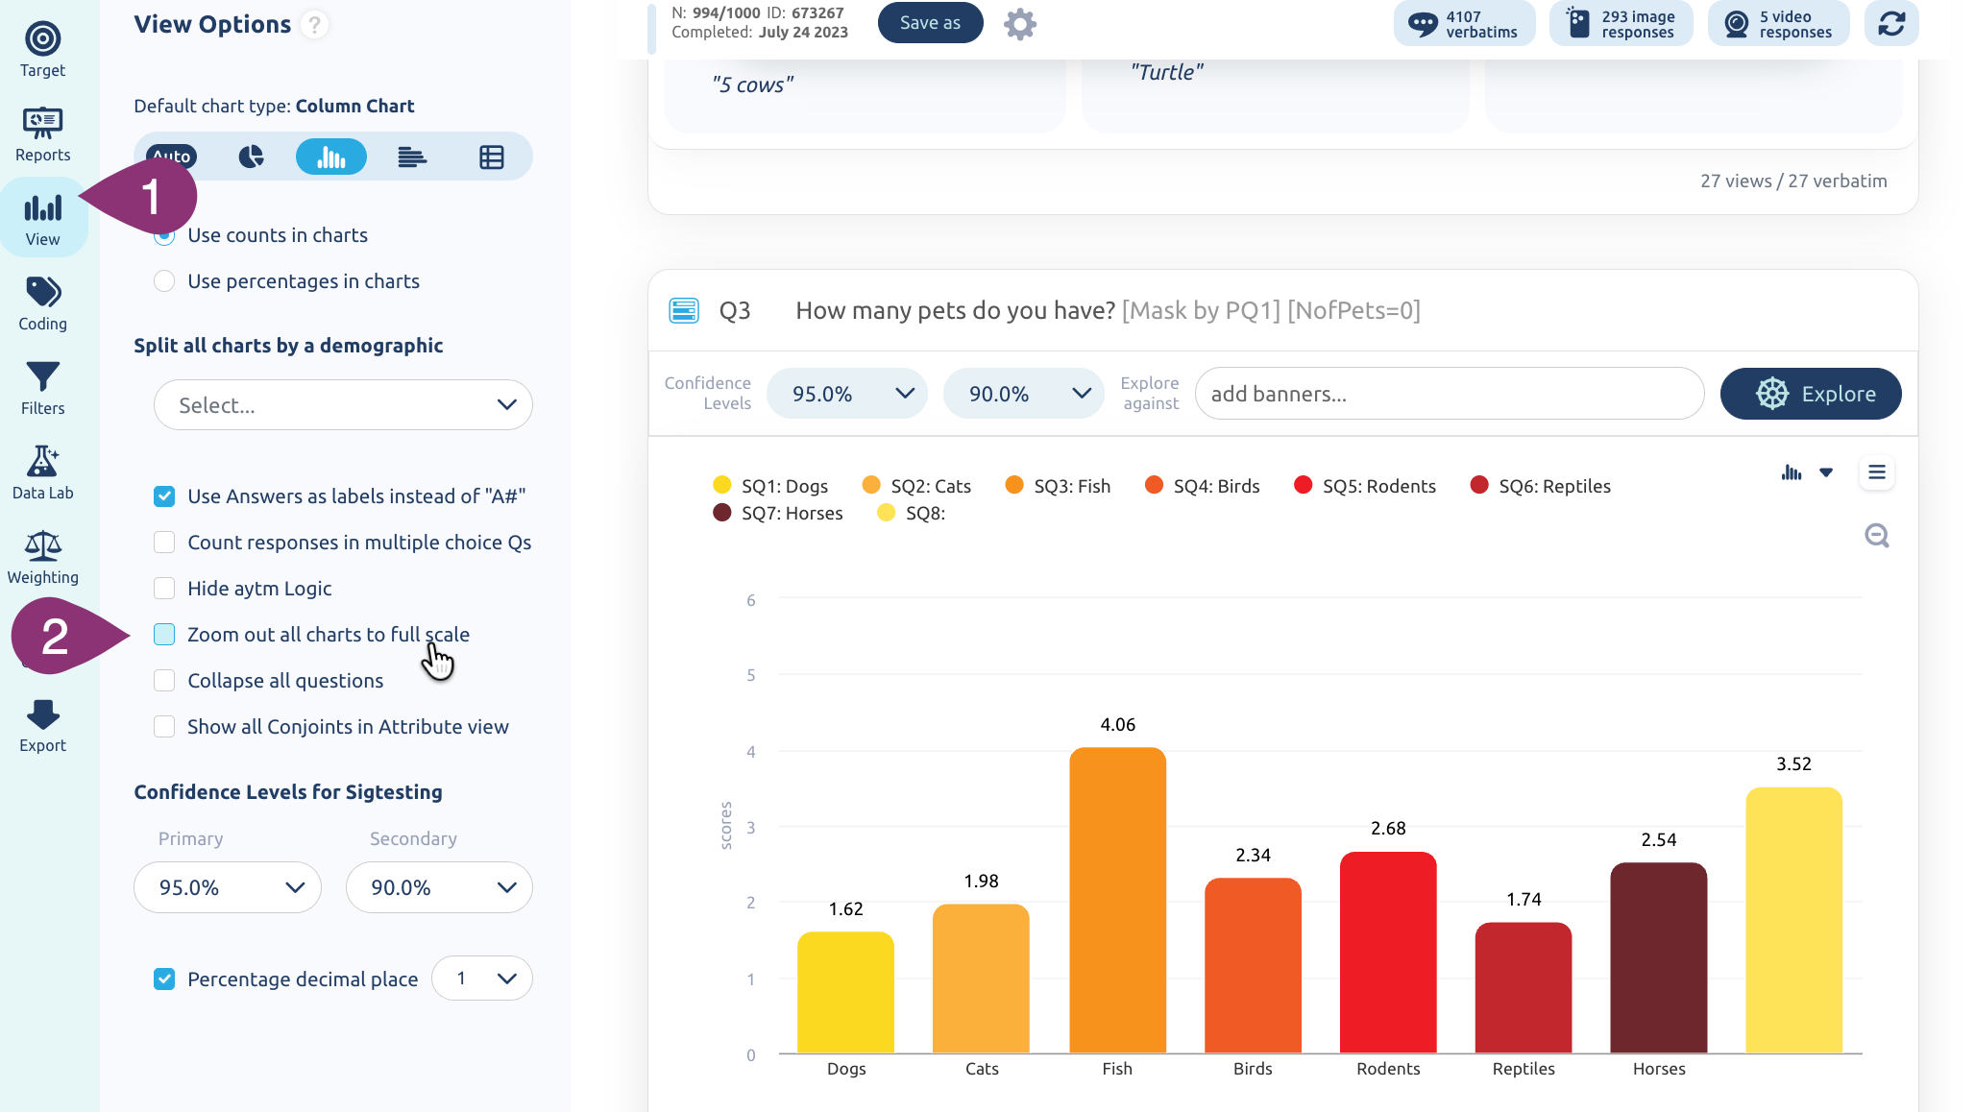Open the Weighting sidebar section
1975x1112 pixels.
point(42,557)
